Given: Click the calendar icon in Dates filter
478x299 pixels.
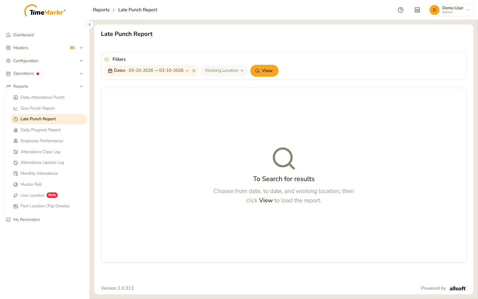Looking at the screenshot, I should click(x=110, y=71).
